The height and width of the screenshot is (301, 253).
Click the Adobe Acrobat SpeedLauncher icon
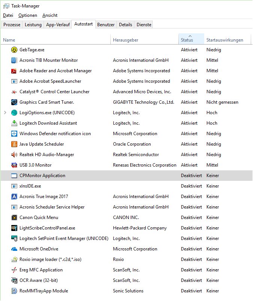click(x=14, y=81)
